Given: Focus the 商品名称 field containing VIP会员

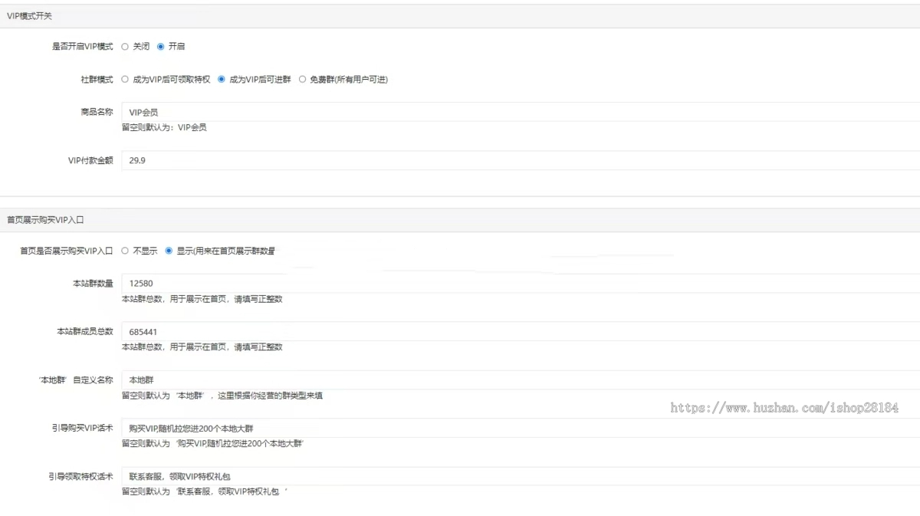Looking at the screenshot, I should coord(521,112).
